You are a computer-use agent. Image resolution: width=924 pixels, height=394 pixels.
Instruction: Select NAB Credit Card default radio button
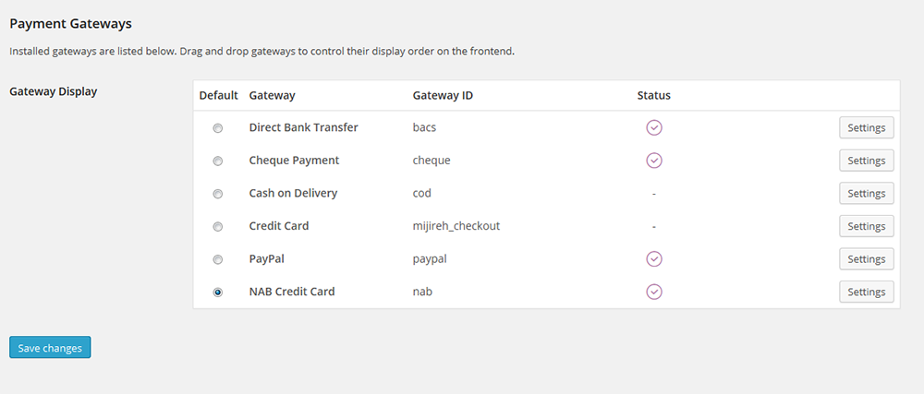[218, 293]
